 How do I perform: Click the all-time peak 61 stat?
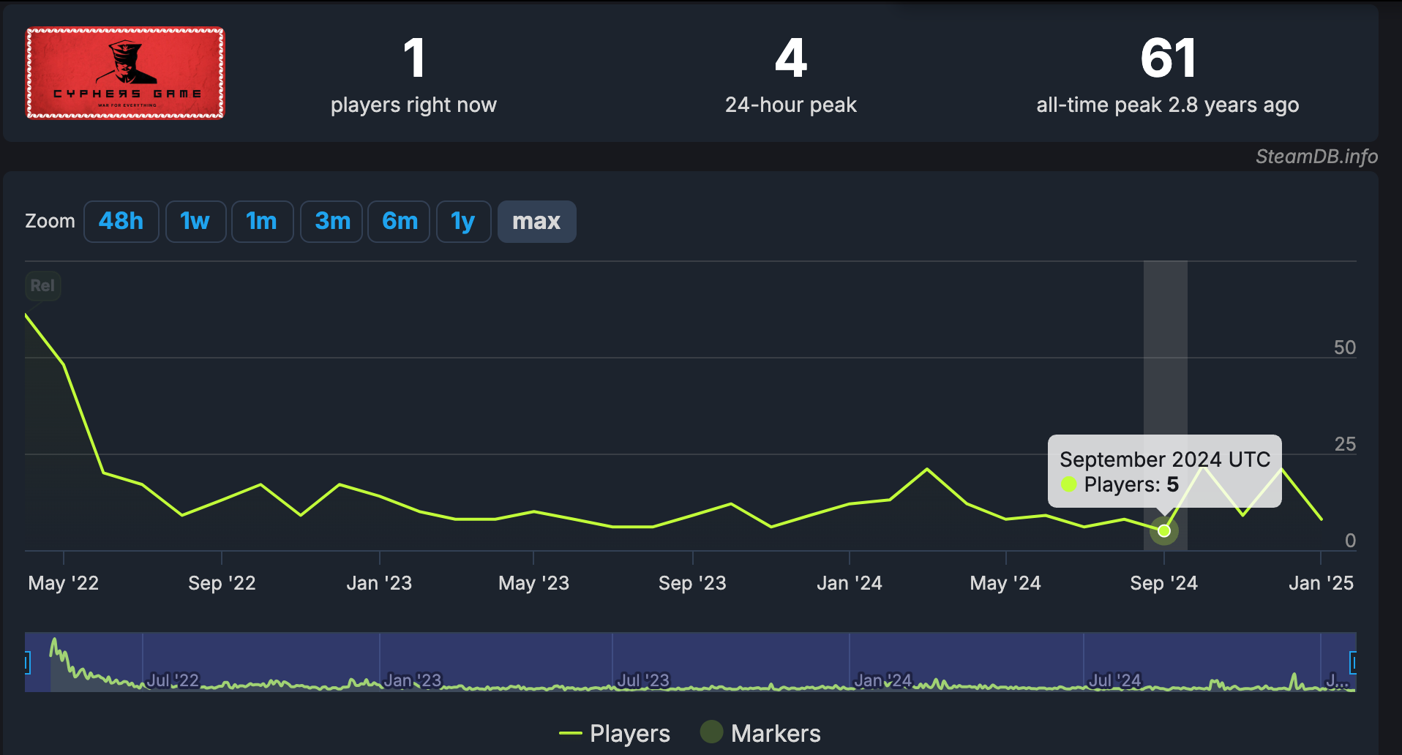click(x=1168, y=59)
